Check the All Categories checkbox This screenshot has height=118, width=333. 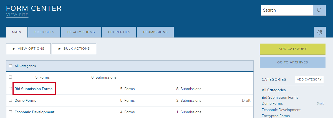click(x=10, y=66)
